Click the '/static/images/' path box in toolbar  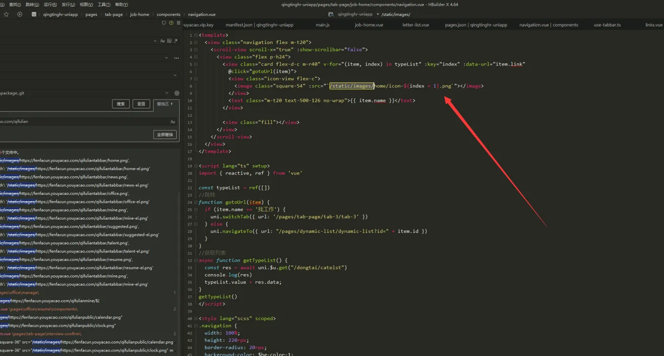tap(396, 14)
